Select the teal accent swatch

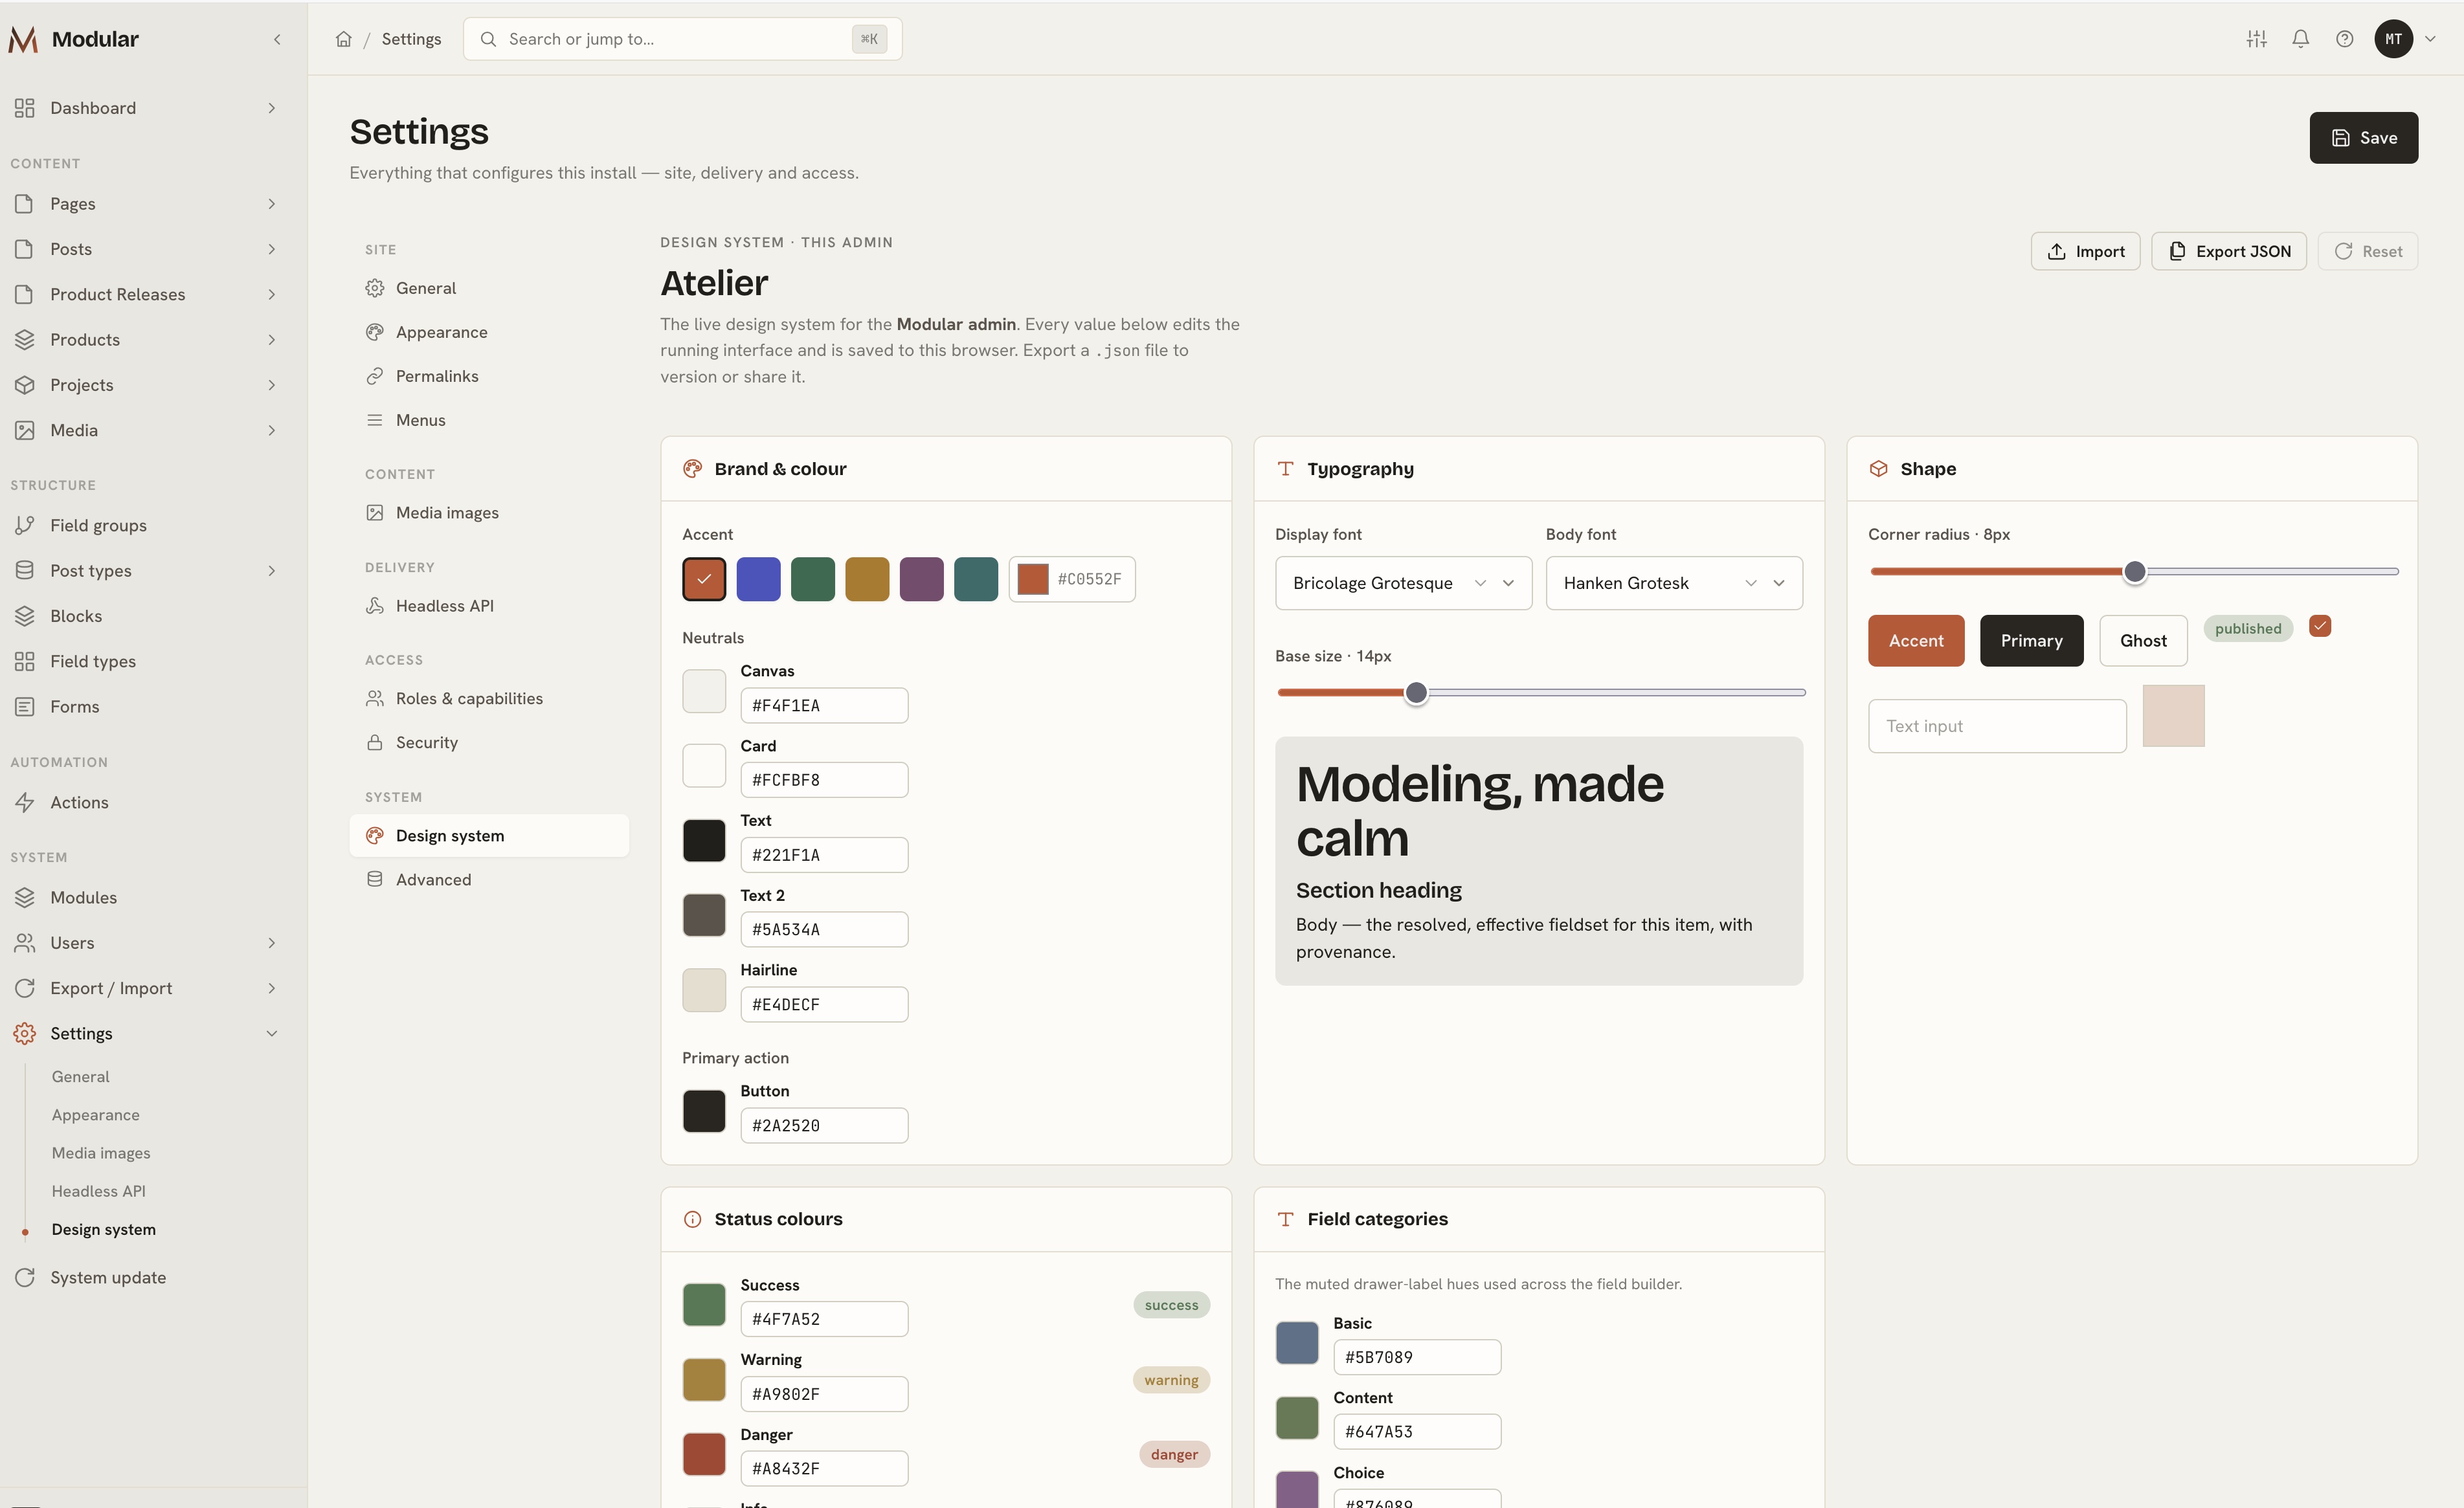(976, 579)
